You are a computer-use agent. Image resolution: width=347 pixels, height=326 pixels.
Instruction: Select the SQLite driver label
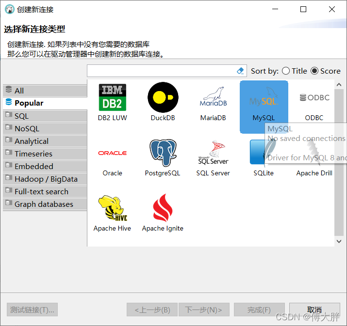[x=264, y=173]
